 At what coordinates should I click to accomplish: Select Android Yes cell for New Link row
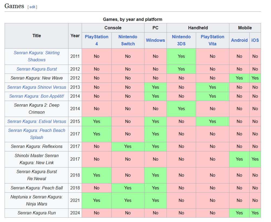click(x=239, y=159)
